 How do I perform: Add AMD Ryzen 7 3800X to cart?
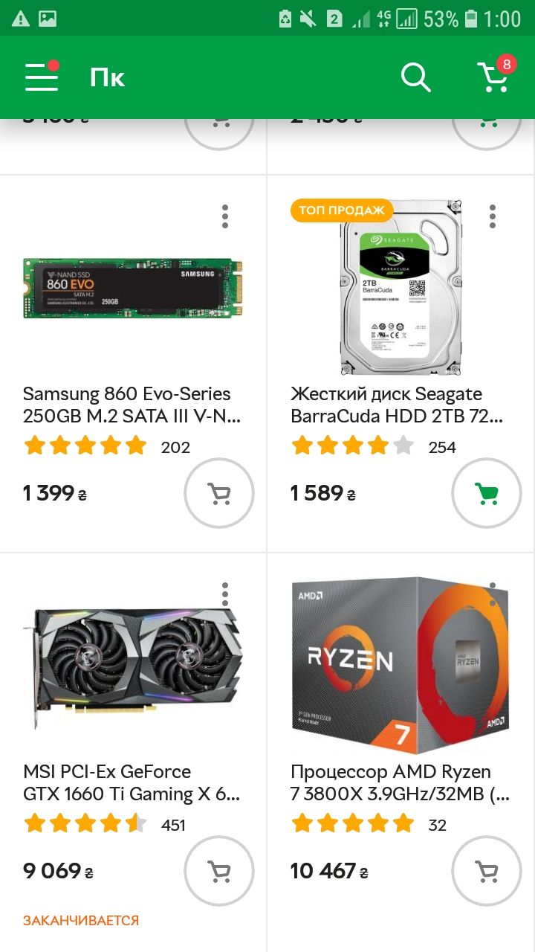pos(487,871)
